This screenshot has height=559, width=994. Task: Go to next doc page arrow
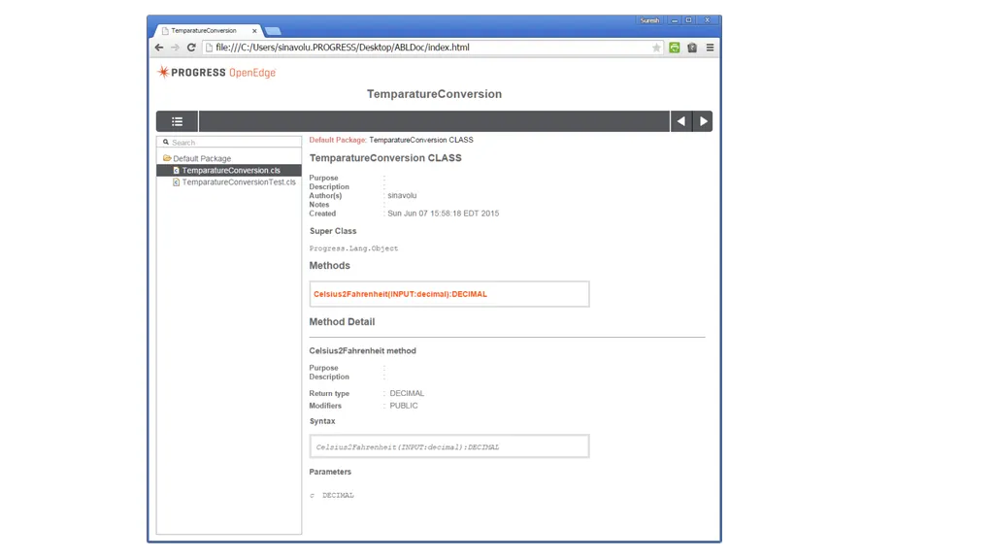click(x=703, y=121)
